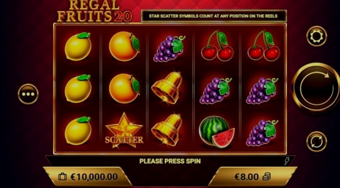340x188 pixels.
Task: Click the €8.00 bet amount panel
Action: click(x=252, y=177)
